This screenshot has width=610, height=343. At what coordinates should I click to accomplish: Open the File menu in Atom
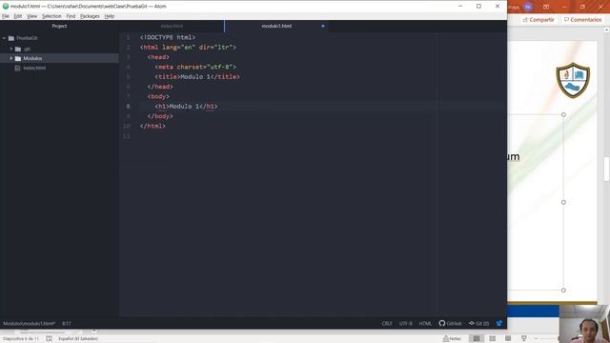[x=6, y=16]
